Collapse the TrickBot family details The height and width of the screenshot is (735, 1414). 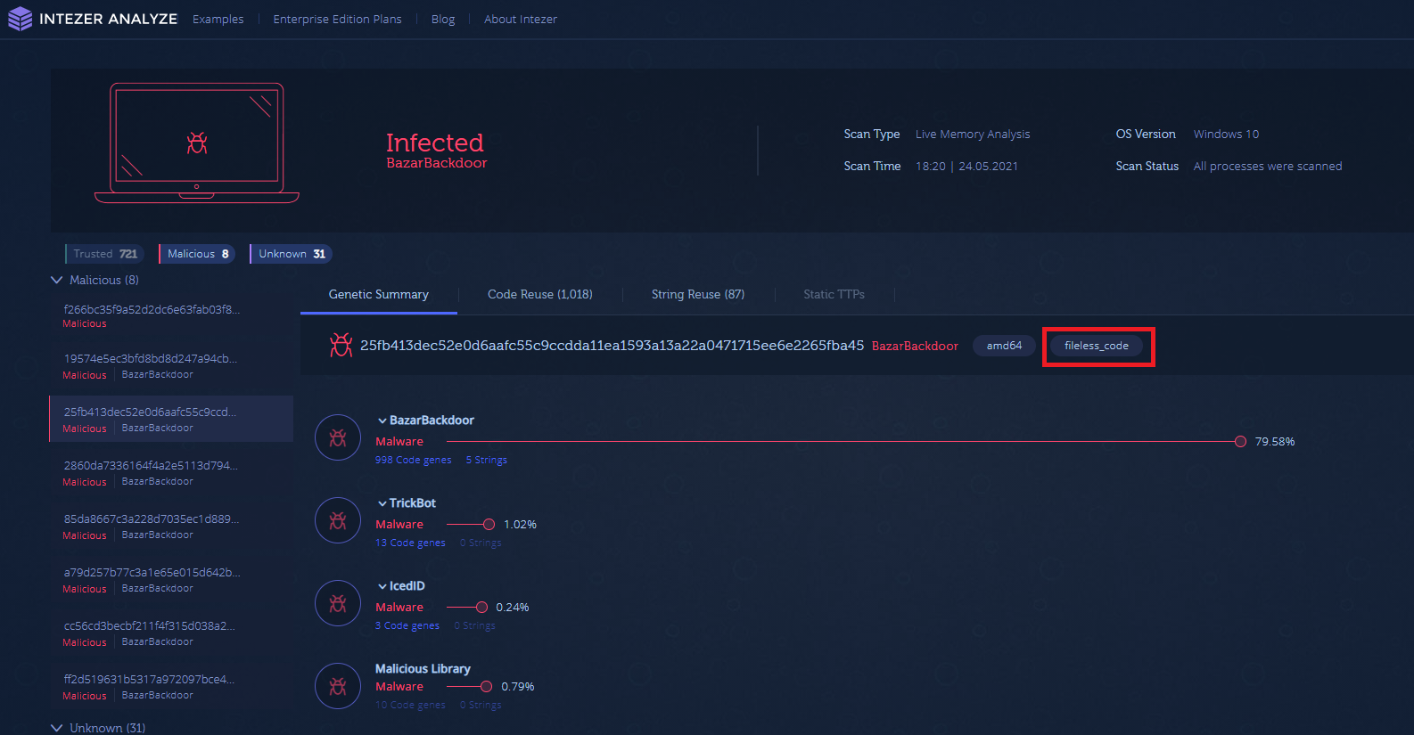click(x=382, y=503)
